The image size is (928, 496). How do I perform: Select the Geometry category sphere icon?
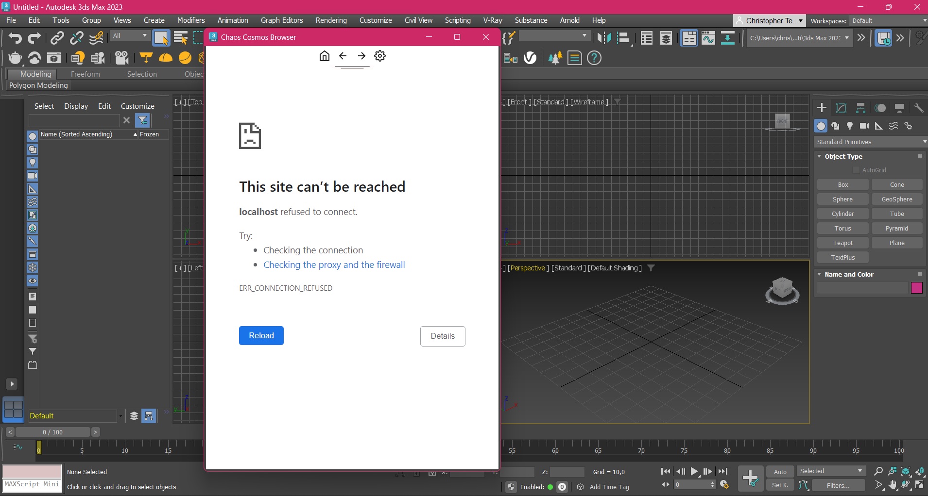[821, 126]
